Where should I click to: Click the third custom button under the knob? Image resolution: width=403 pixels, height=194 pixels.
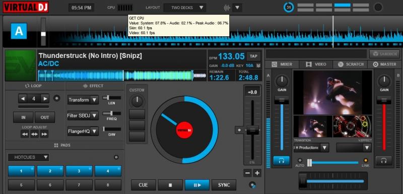(x=137, y=137)
